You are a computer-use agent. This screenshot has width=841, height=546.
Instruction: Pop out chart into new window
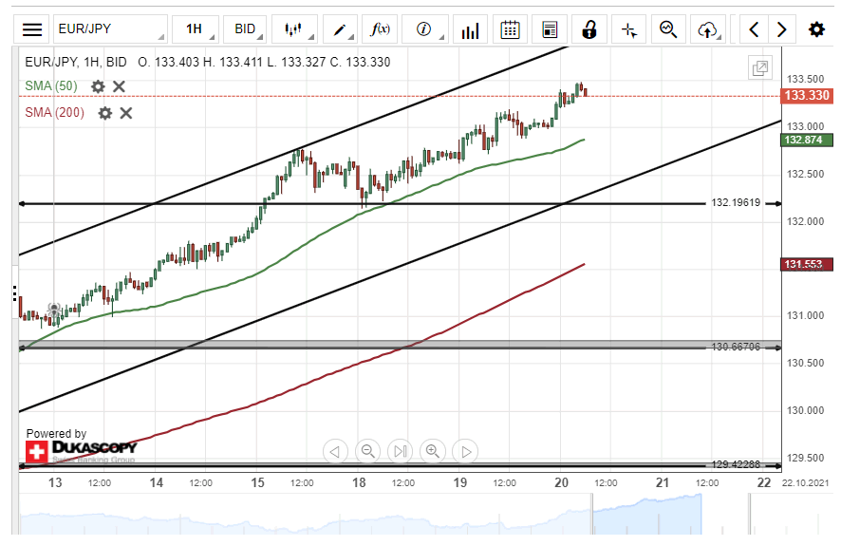[759, 67]
